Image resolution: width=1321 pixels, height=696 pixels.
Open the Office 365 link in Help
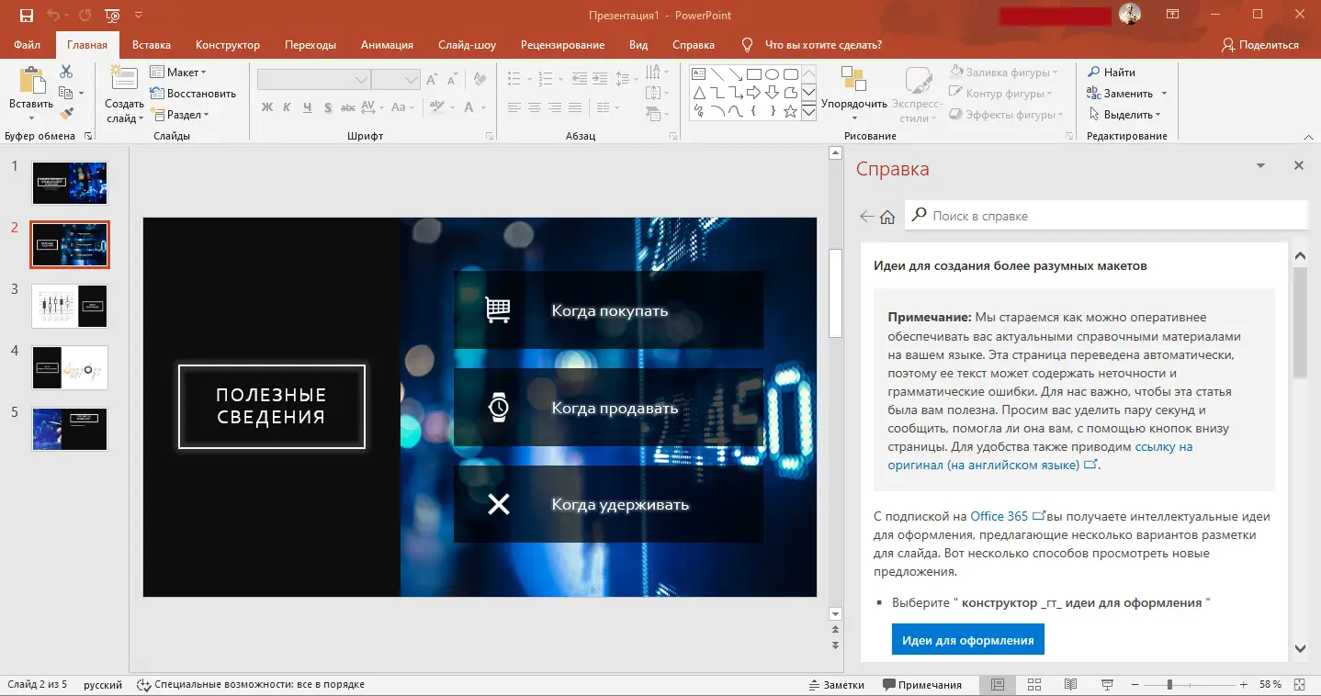tap(999, 517)
